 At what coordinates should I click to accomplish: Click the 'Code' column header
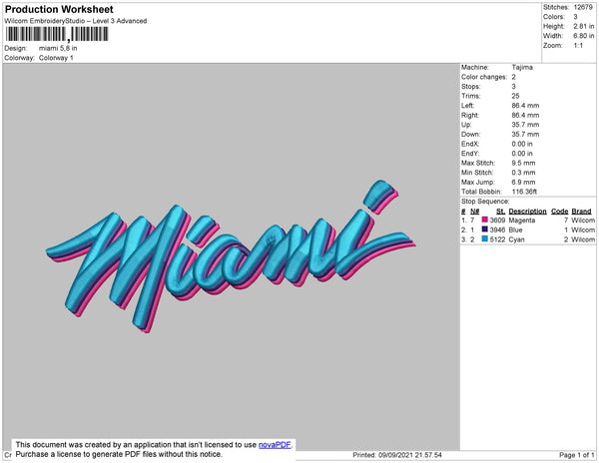(560, 212)
